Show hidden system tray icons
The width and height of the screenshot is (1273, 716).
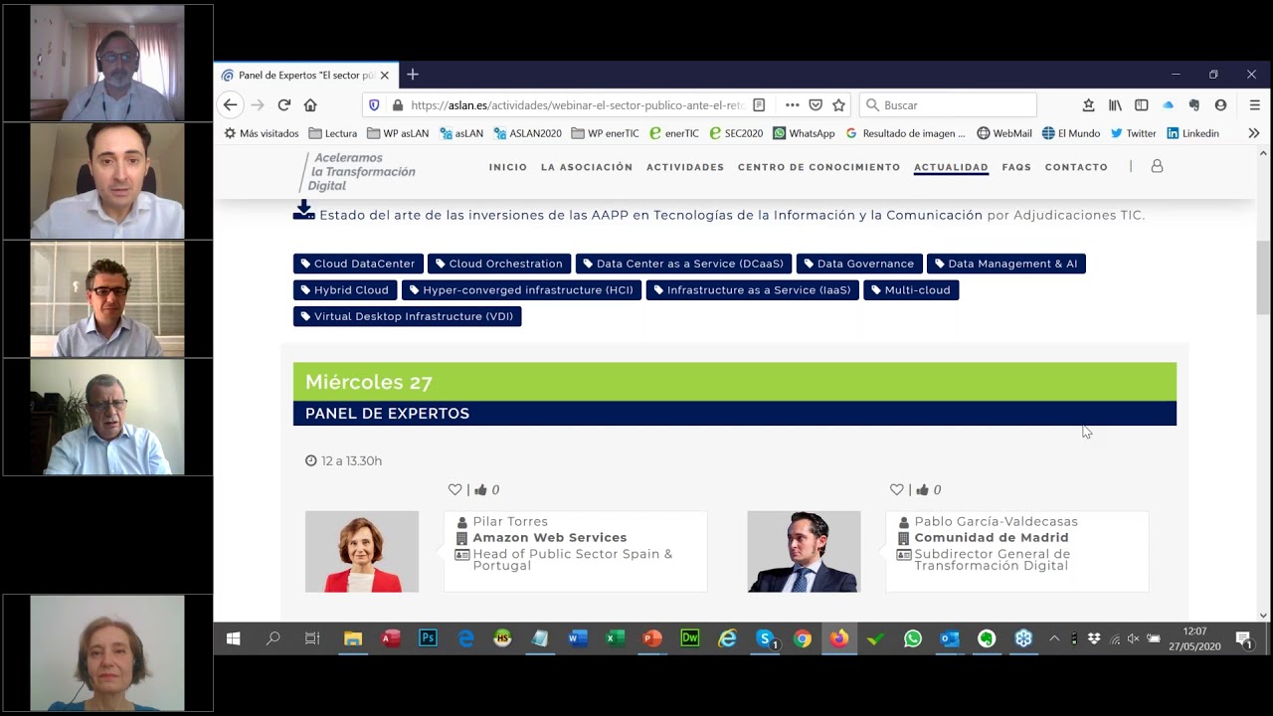1054,638
